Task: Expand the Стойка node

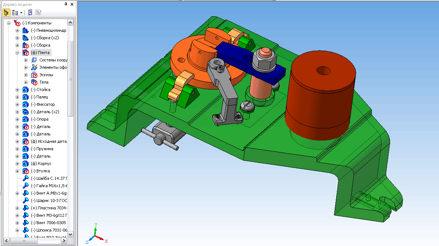Action: point(17,90)
